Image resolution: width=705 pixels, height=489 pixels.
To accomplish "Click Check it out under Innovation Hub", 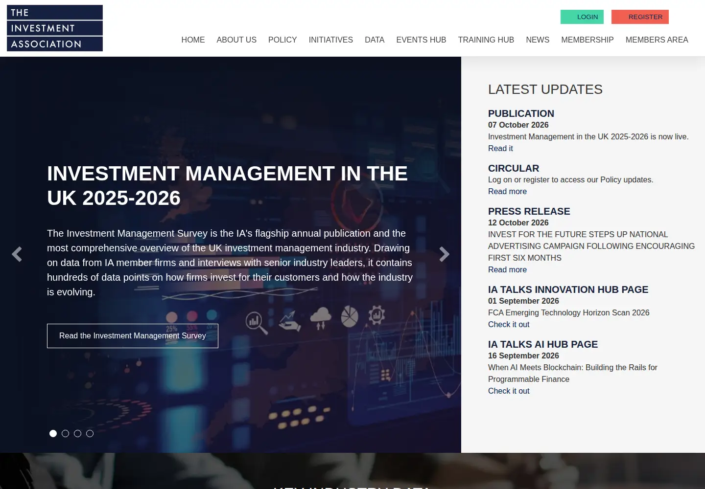I will click(509, 324).
